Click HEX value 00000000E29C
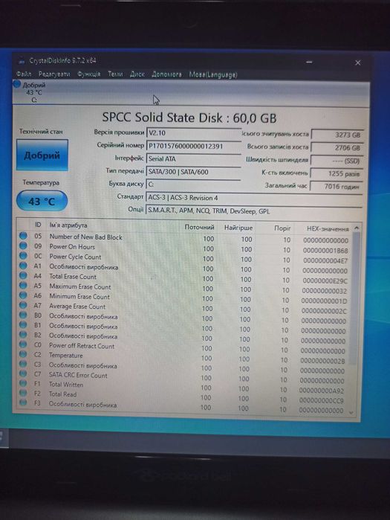The image size is (390, 520). pyautogui.click(x=325, y=280)
